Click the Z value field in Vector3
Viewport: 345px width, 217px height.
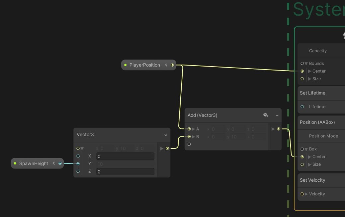(125, 172)
